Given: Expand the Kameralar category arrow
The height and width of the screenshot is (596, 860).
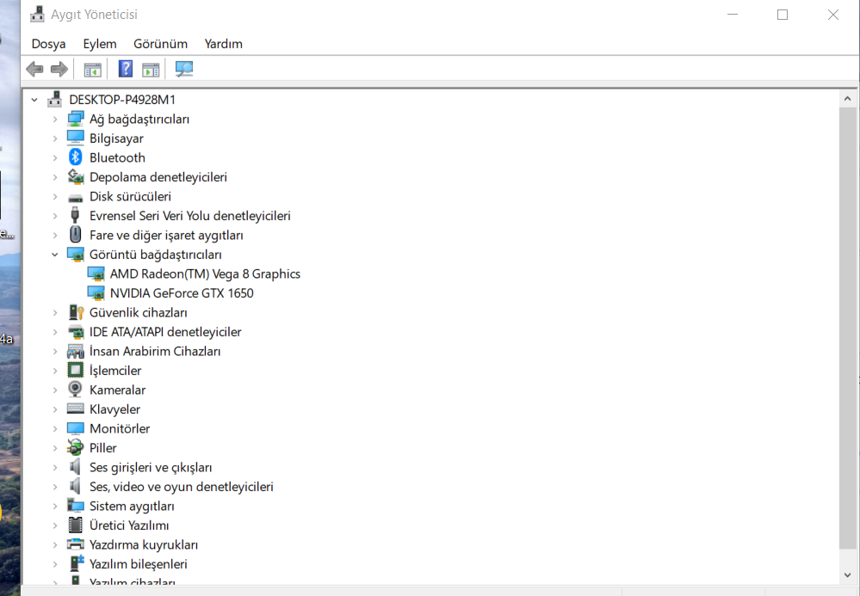Looking at the screenshot, I should (55, 390).
